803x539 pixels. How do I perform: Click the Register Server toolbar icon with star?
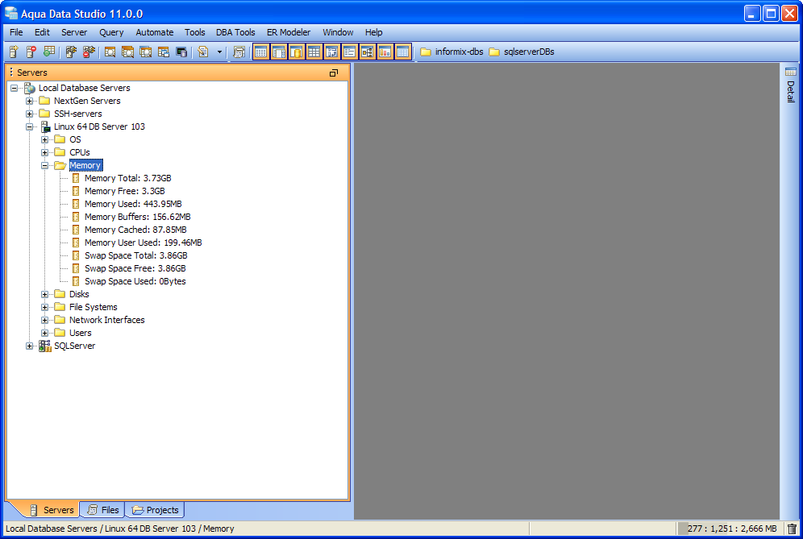(x=14, y=52)
